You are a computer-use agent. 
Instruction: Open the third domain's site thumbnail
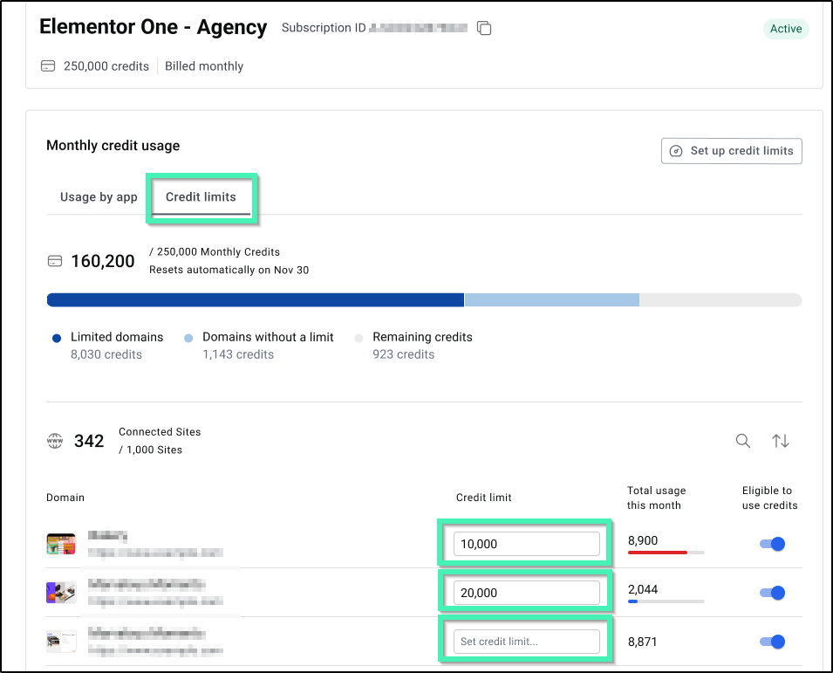(61, 642)
